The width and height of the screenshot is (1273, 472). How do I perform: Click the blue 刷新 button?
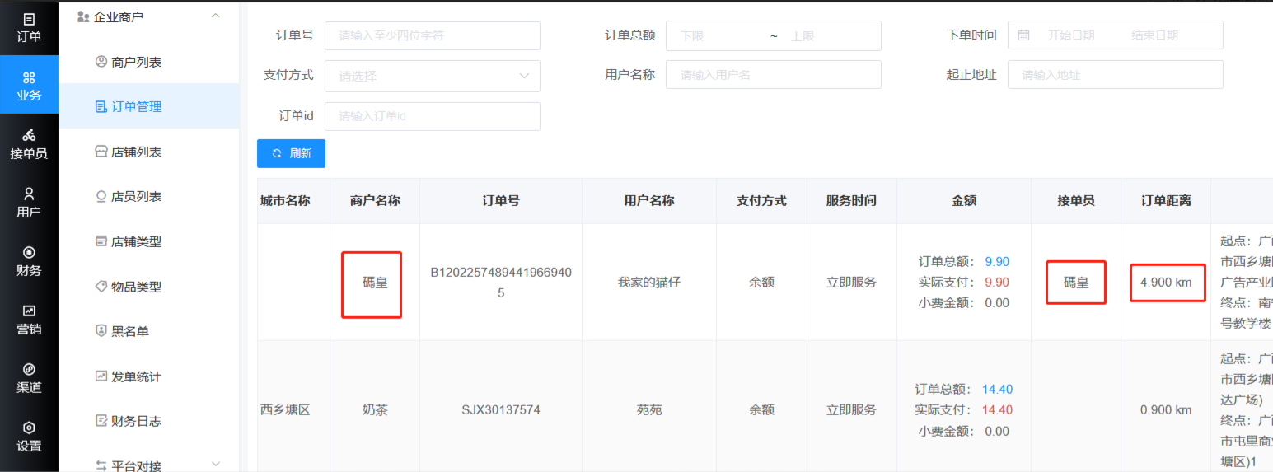point(291,153)
